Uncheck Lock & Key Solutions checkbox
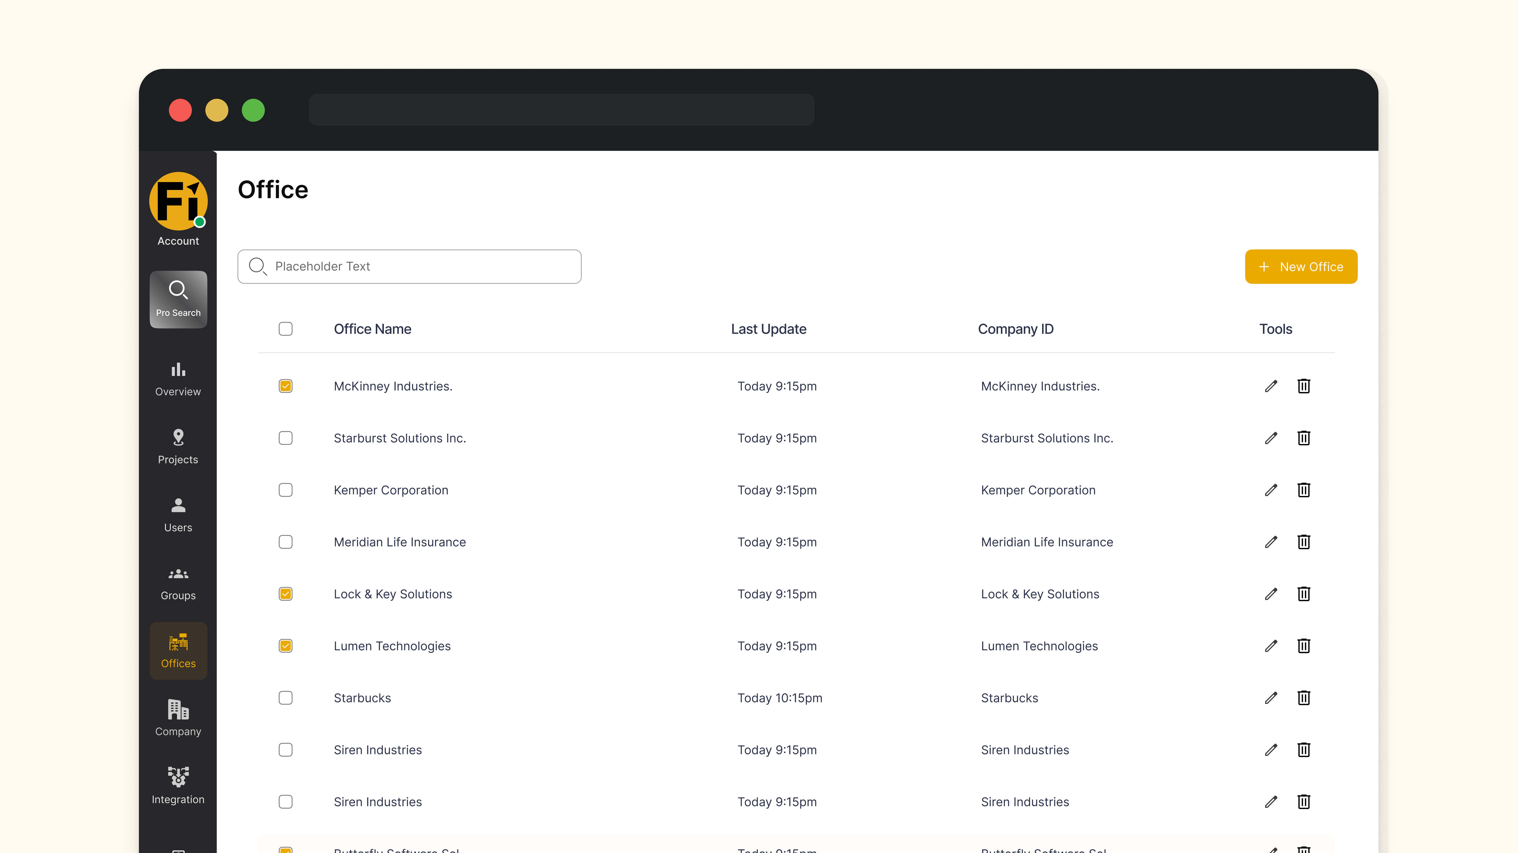1518x853 pixels. pyautogui.click(x=285, y=594)
